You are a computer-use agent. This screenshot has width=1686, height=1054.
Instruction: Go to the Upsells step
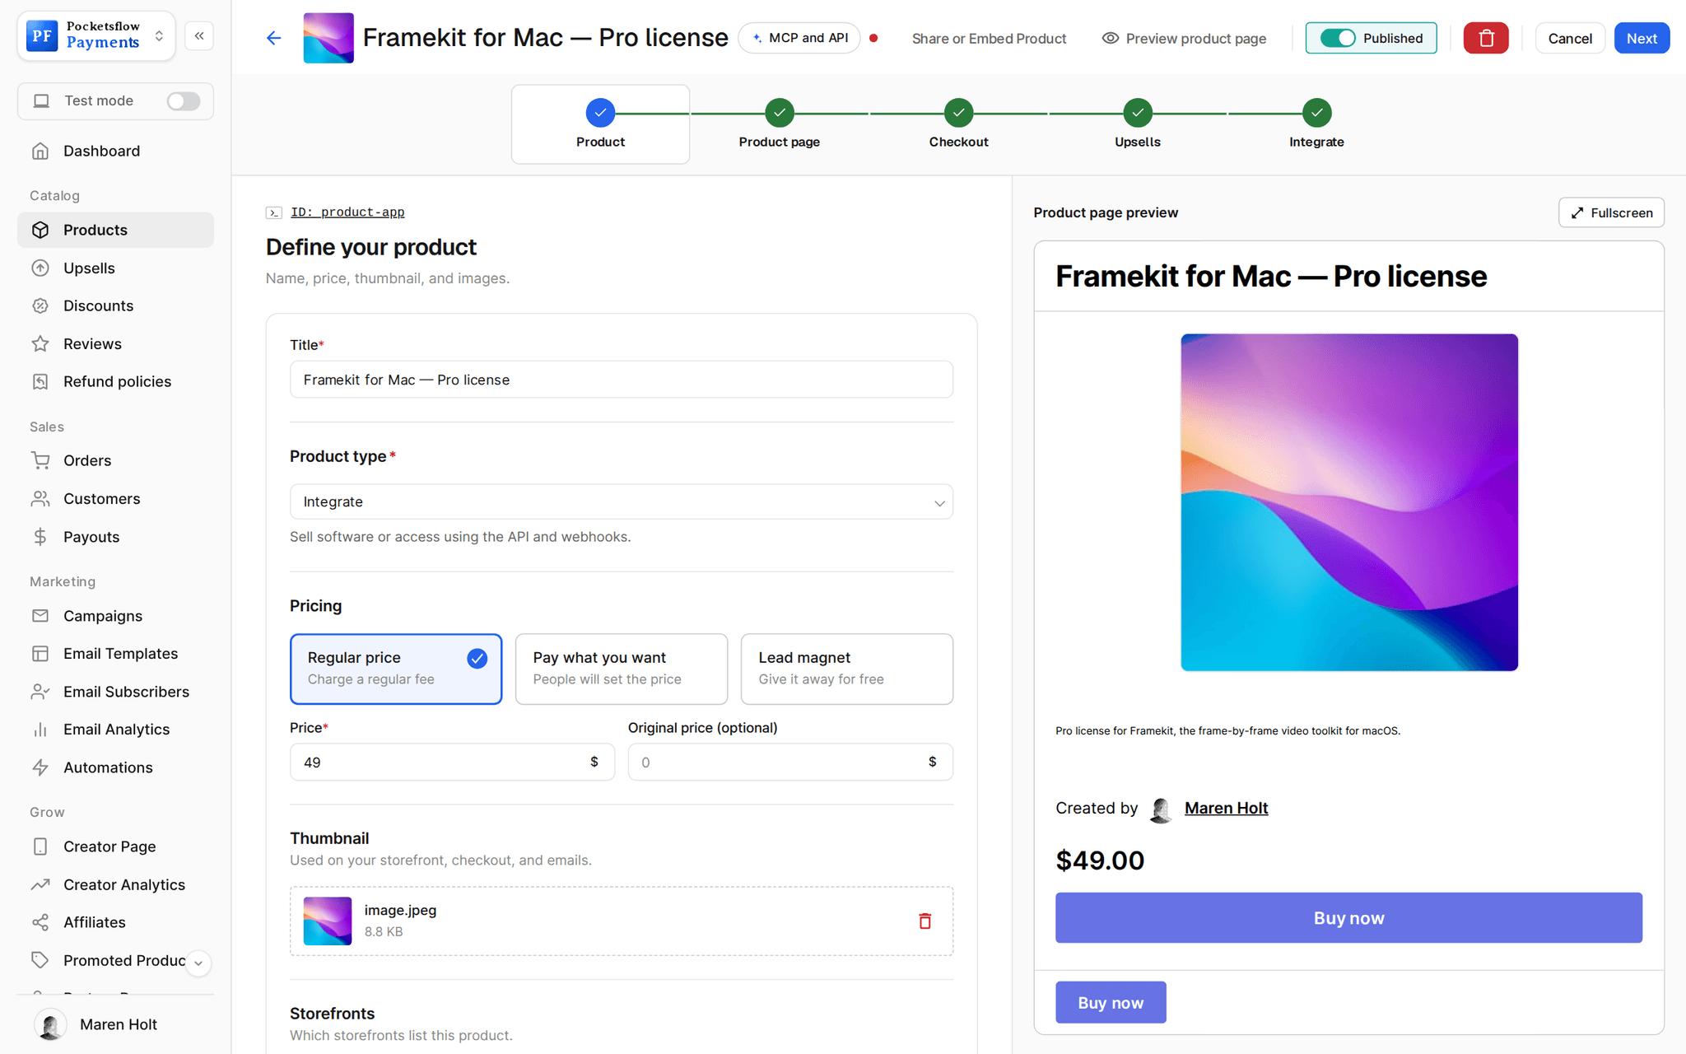point(1138,124)
